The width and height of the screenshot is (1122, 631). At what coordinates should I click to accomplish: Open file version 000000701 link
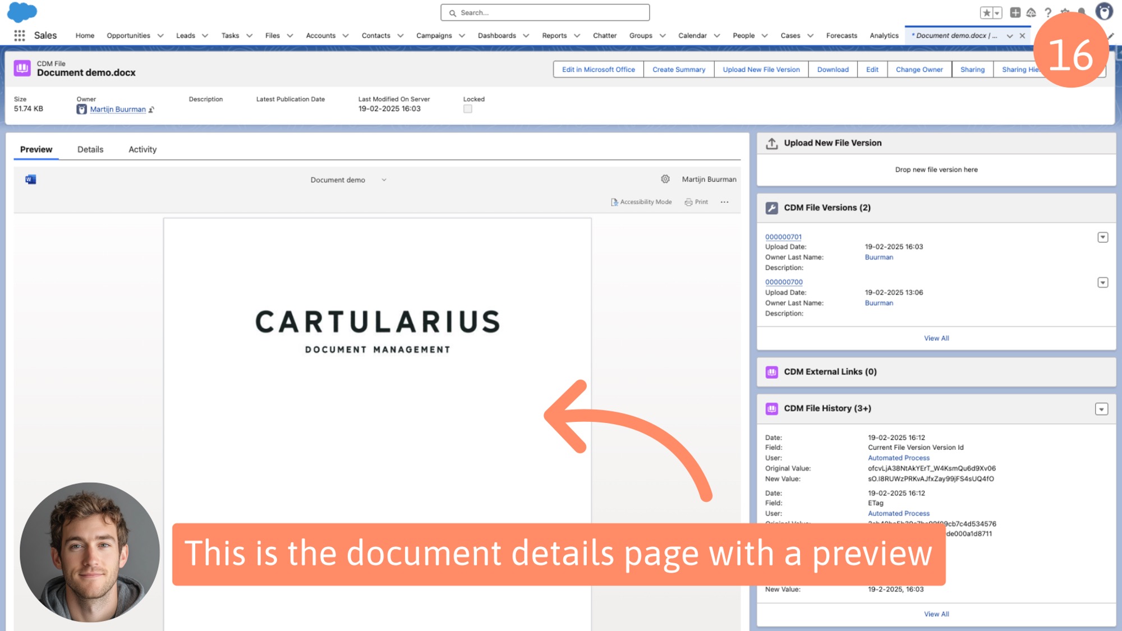click(x=784, y=237)
